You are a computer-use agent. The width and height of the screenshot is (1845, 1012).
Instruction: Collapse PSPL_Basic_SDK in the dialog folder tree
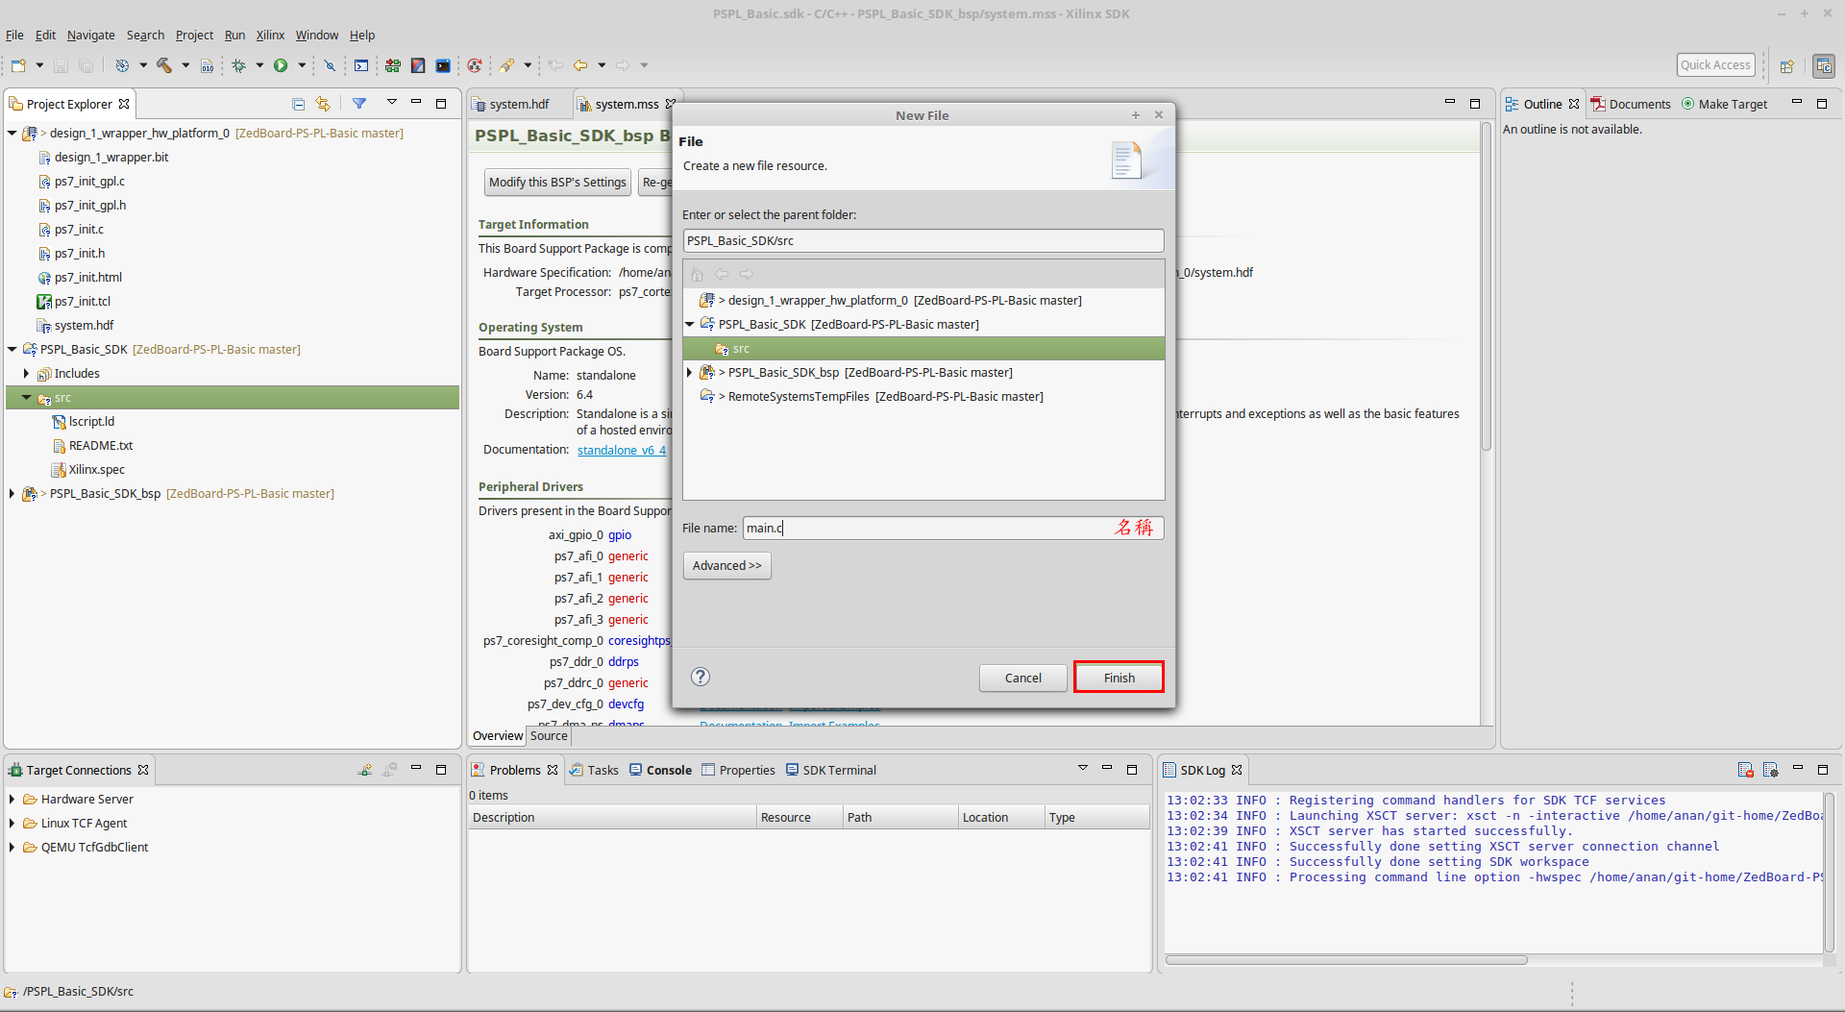pos(690,325)
